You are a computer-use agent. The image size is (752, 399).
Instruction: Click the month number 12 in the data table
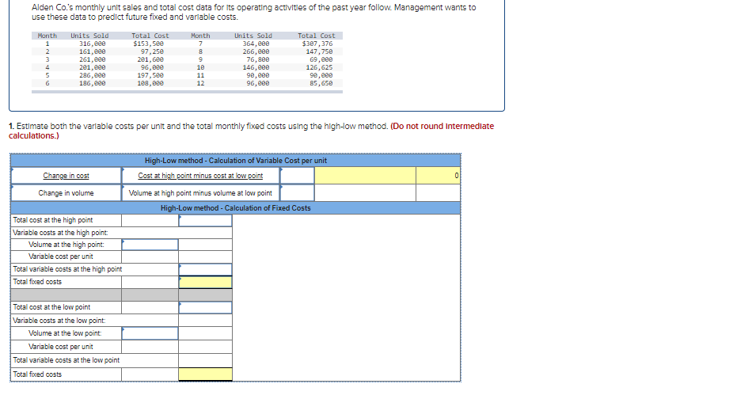(x=200, y=83)
